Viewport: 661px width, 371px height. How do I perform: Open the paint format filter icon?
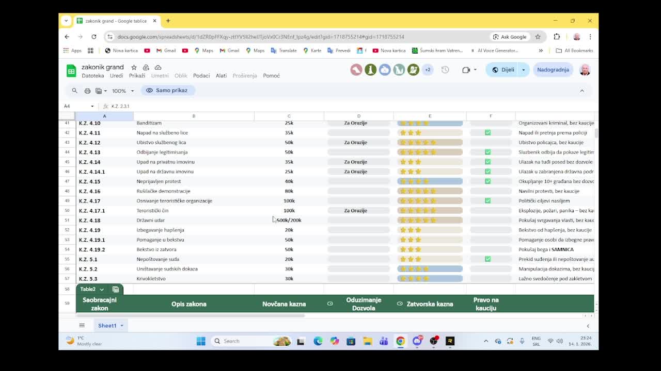[x=99, y=91]
